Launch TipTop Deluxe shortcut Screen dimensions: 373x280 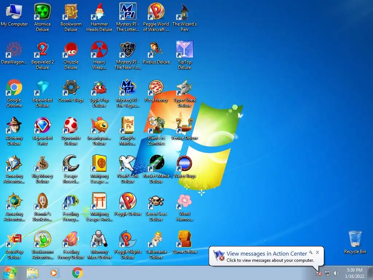(x=184, y=55)
